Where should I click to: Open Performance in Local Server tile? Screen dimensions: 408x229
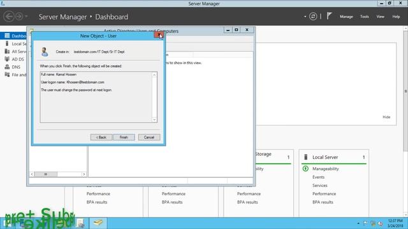pos(324,193)
